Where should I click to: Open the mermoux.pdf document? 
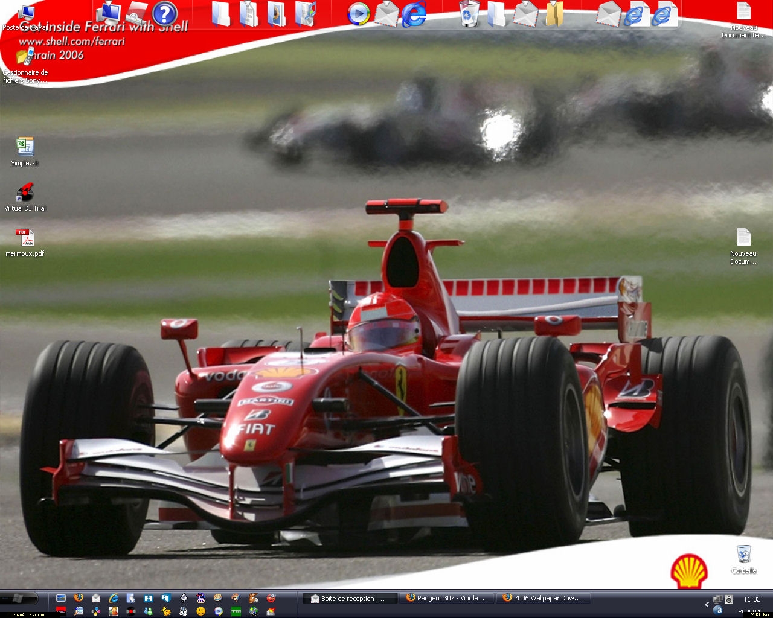[x=25, y=238]
